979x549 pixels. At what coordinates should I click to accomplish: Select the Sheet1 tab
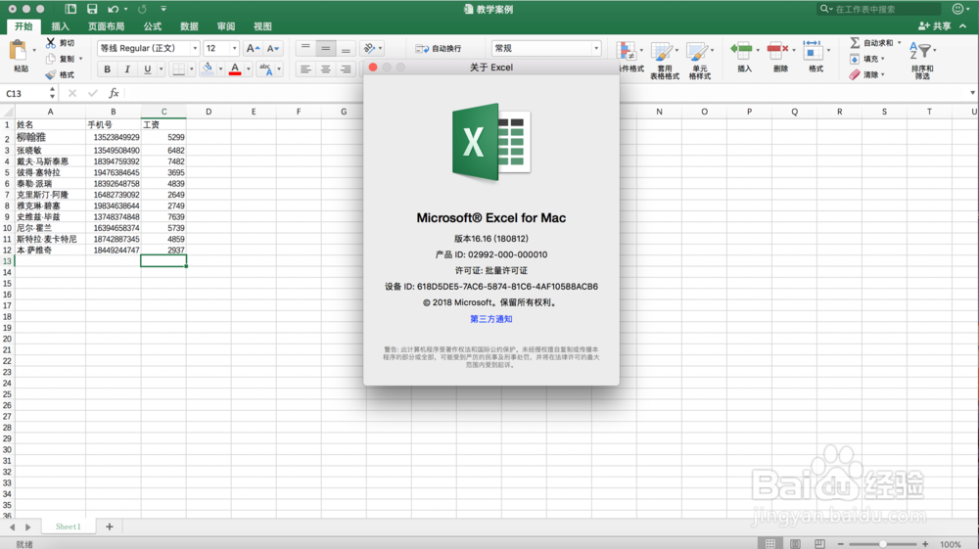coord(69,526)
